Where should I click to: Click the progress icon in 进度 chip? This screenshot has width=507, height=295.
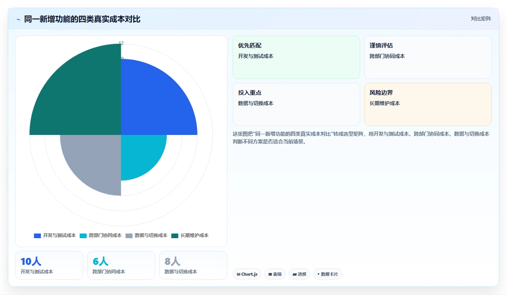(x=294, y=274)
